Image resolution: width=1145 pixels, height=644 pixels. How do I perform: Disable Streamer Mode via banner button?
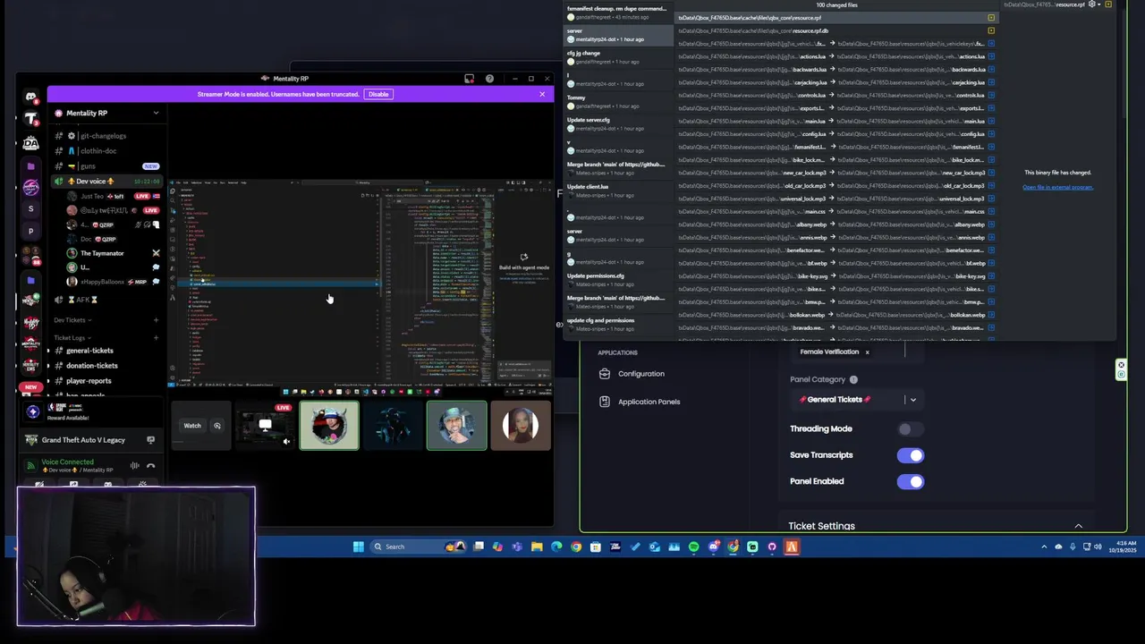tap(378, 94)
